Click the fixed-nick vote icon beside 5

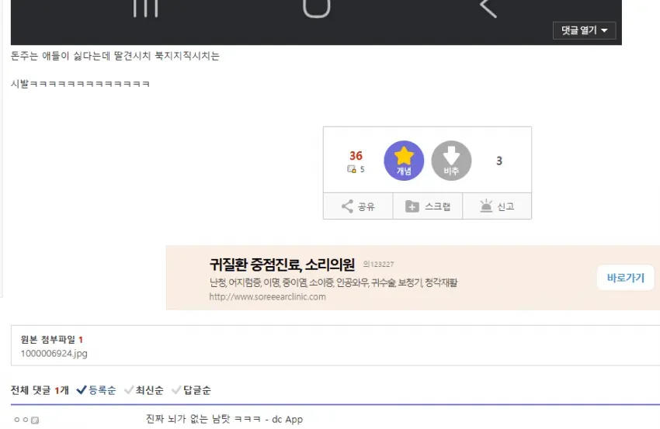352,169
